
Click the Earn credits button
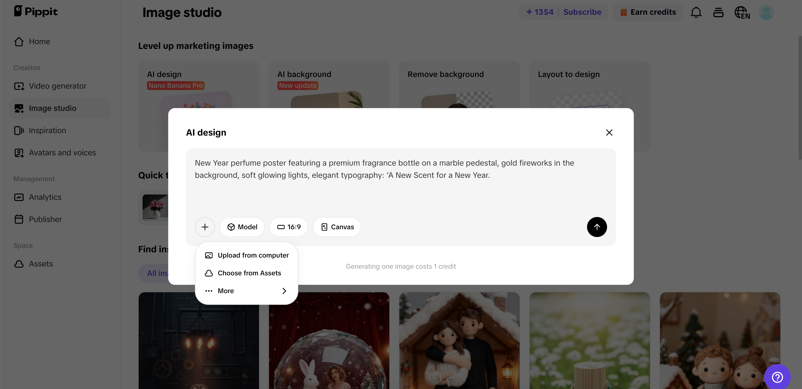[x=648, y=12]
